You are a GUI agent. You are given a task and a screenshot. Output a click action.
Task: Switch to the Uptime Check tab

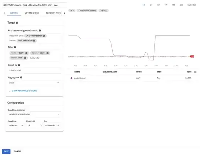(x=32, y=13)
